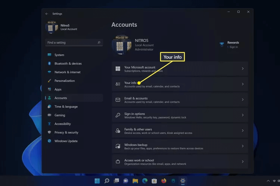
Task: Click the Accounts person icon in sidebar
Action: [x=49, y=98]
